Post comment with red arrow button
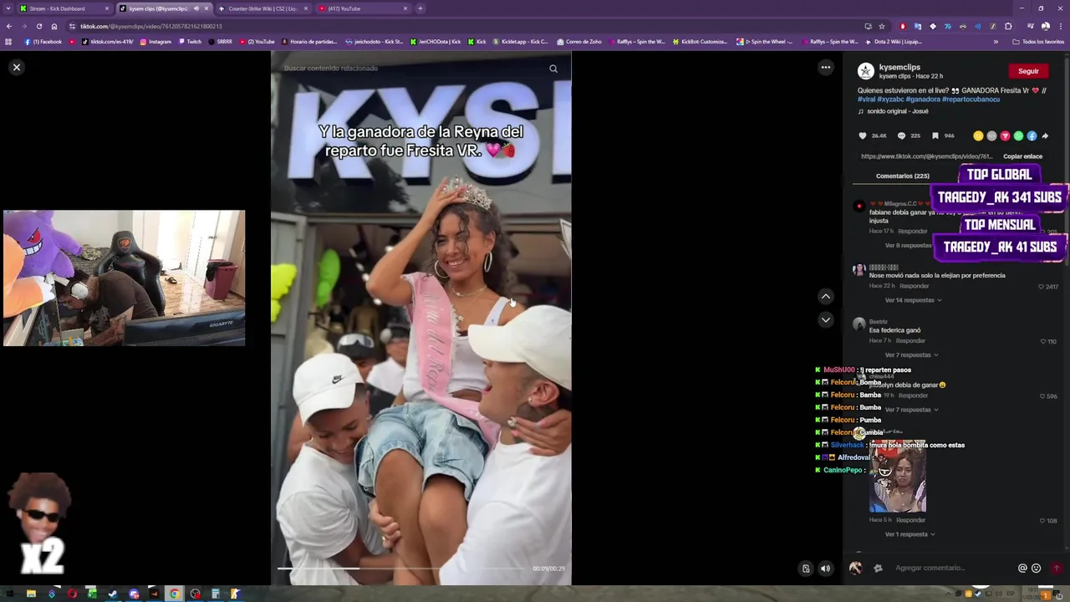The width and height of the screenshot is (1070, 602). [1057, 568]
